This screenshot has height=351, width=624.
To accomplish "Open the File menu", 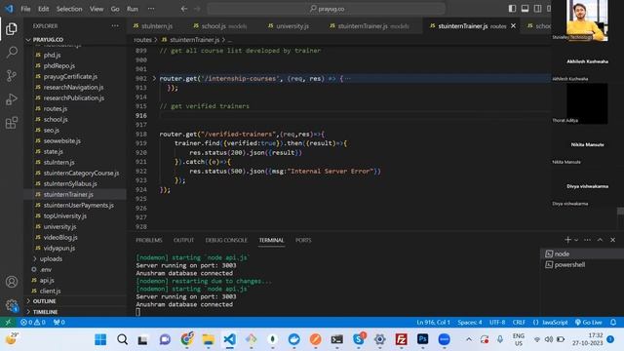I will tap(25, 9).
